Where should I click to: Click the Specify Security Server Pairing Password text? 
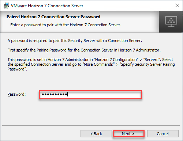(x=147, y=64)
